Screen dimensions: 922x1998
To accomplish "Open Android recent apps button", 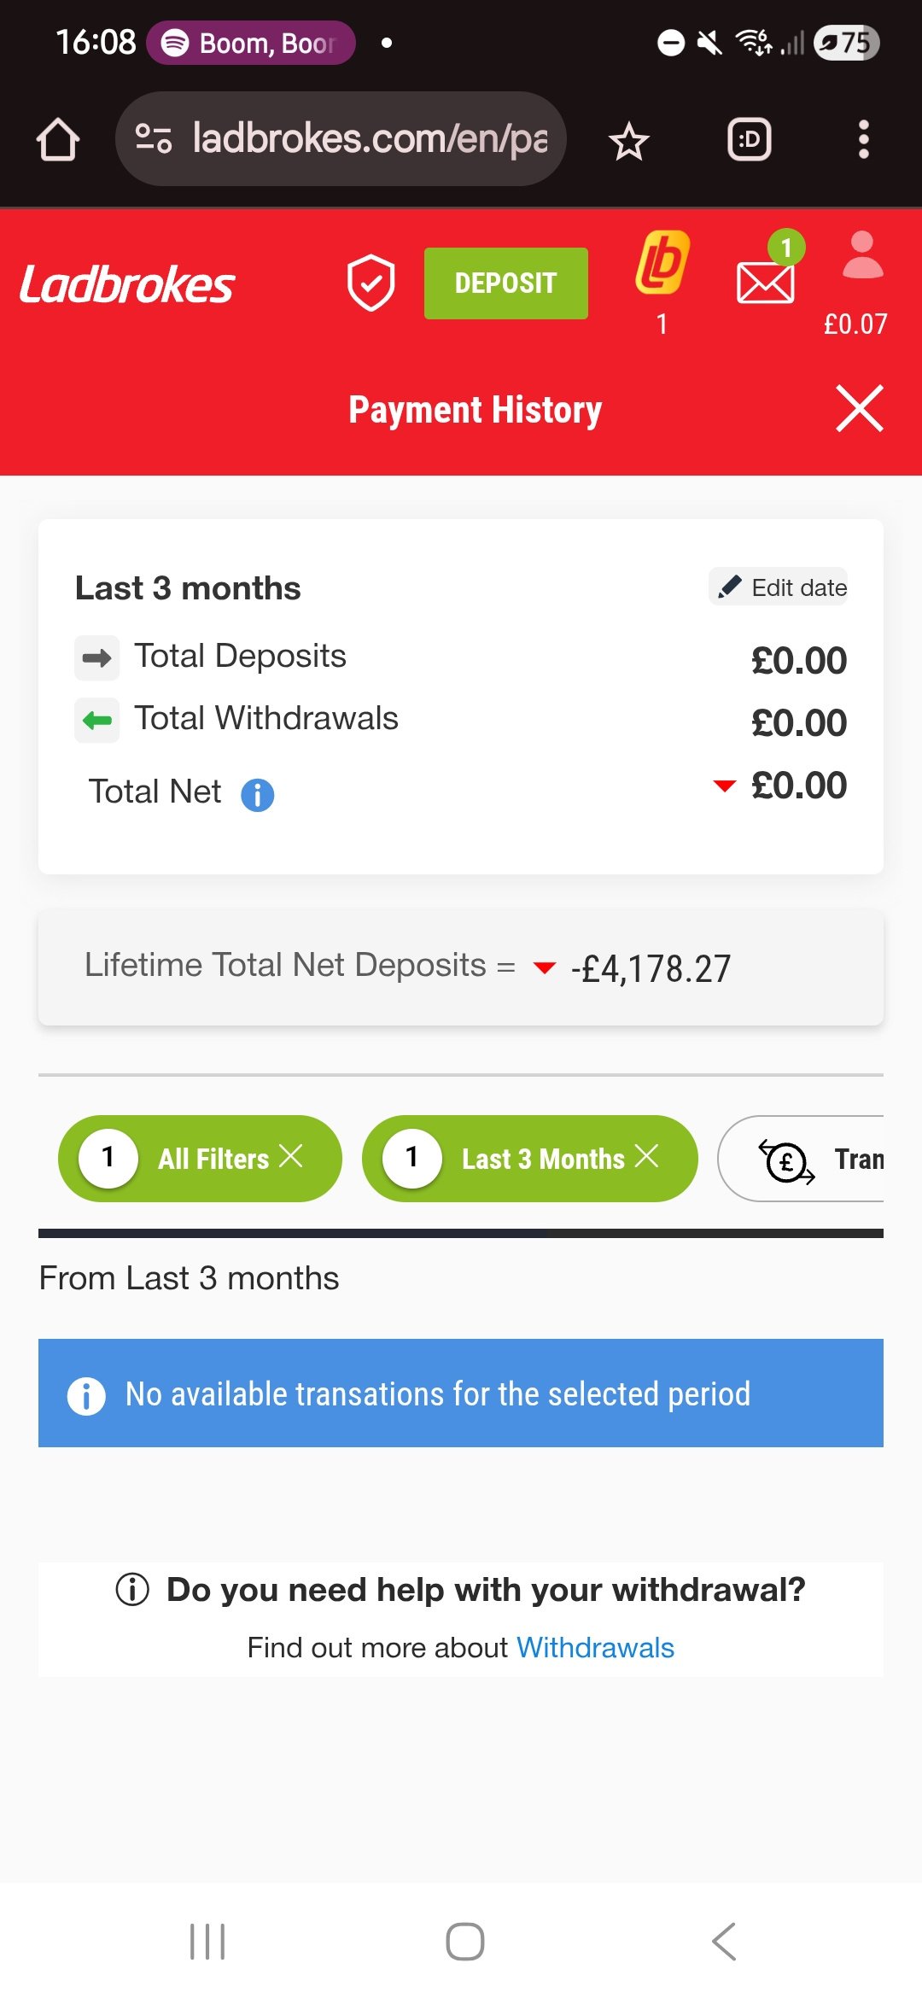I will pyautogui.click(x=207, y=1942).
